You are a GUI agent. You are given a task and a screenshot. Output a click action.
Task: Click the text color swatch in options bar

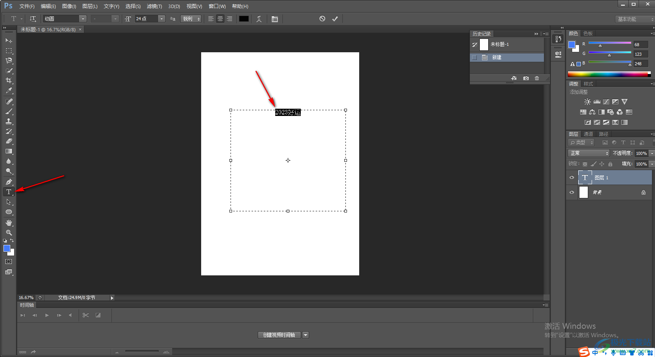coord(244,19)
